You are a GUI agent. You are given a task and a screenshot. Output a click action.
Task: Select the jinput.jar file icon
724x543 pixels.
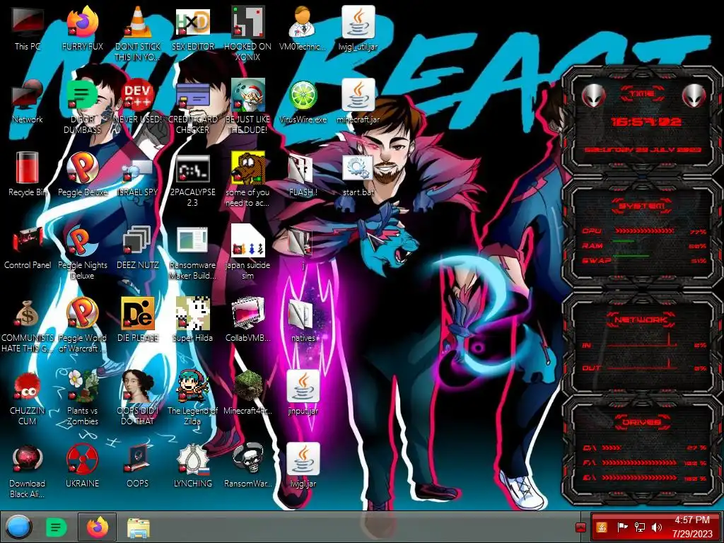coord(303,392)
